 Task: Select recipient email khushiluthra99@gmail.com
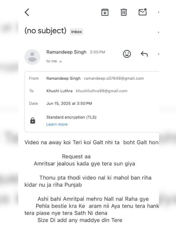click(102, 91)
